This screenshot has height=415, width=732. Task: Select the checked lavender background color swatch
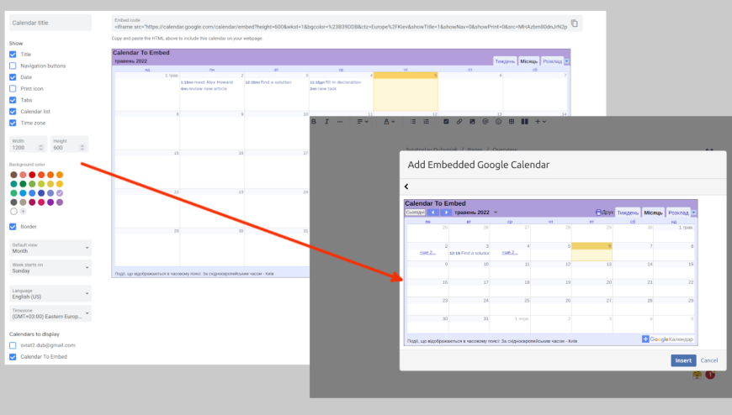(60, 193)
